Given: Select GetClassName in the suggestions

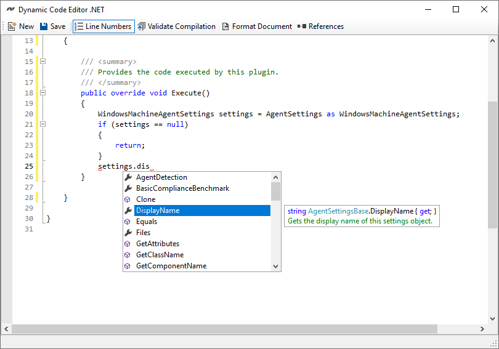Looking at the screenshot, I should (x=197, y=255).
